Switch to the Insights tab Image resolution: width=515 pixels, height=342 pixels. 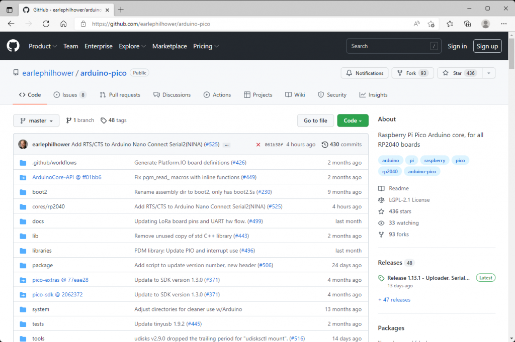374,95
